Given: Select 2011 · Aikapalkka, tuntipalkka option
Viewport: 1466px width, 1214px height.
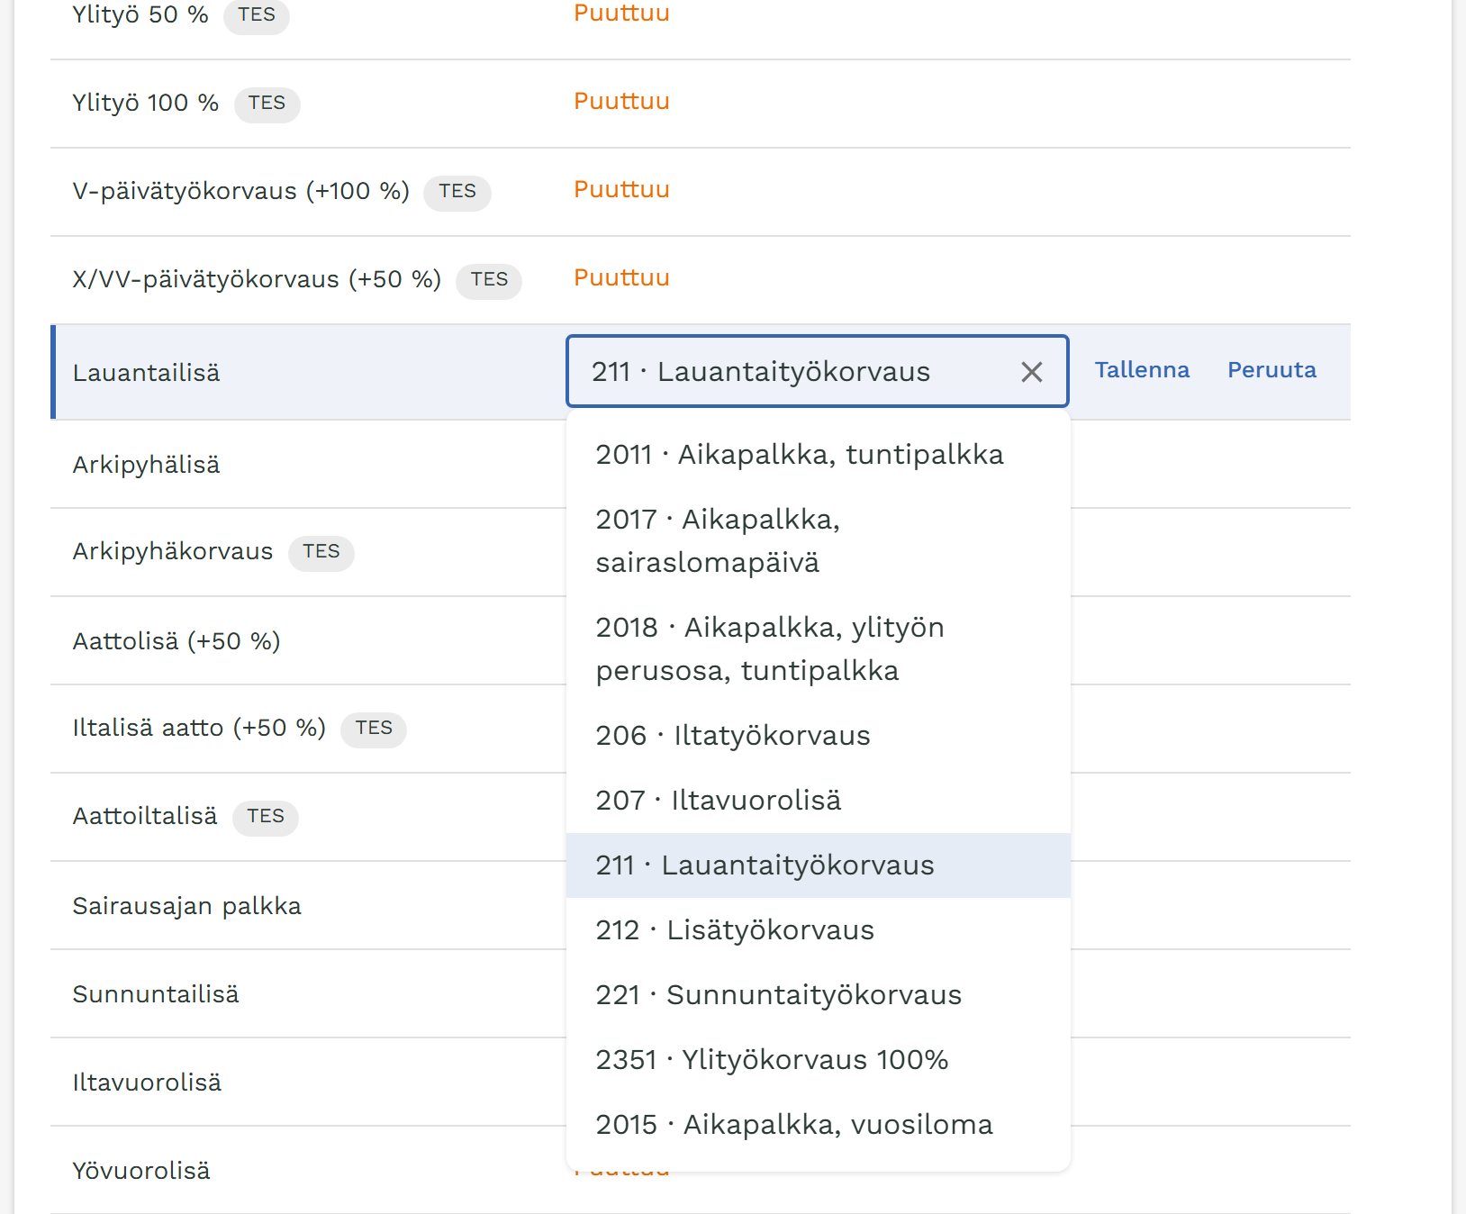Looking at the screenshot, I should tap(818, 455).
